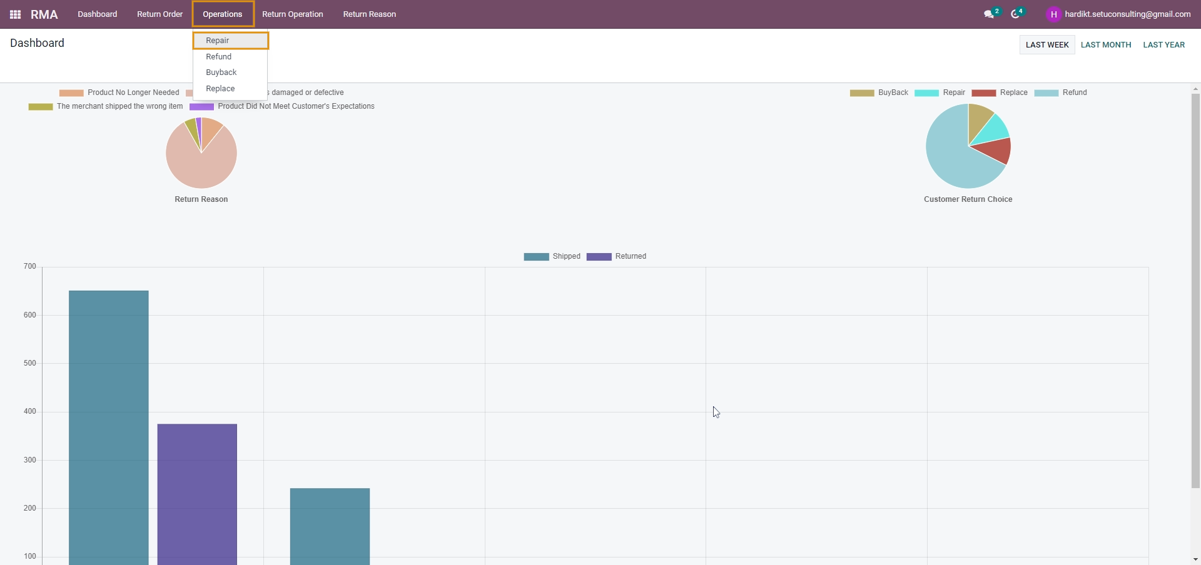Choose Refund in the Operations dropdown

click(x=218, y=57)
